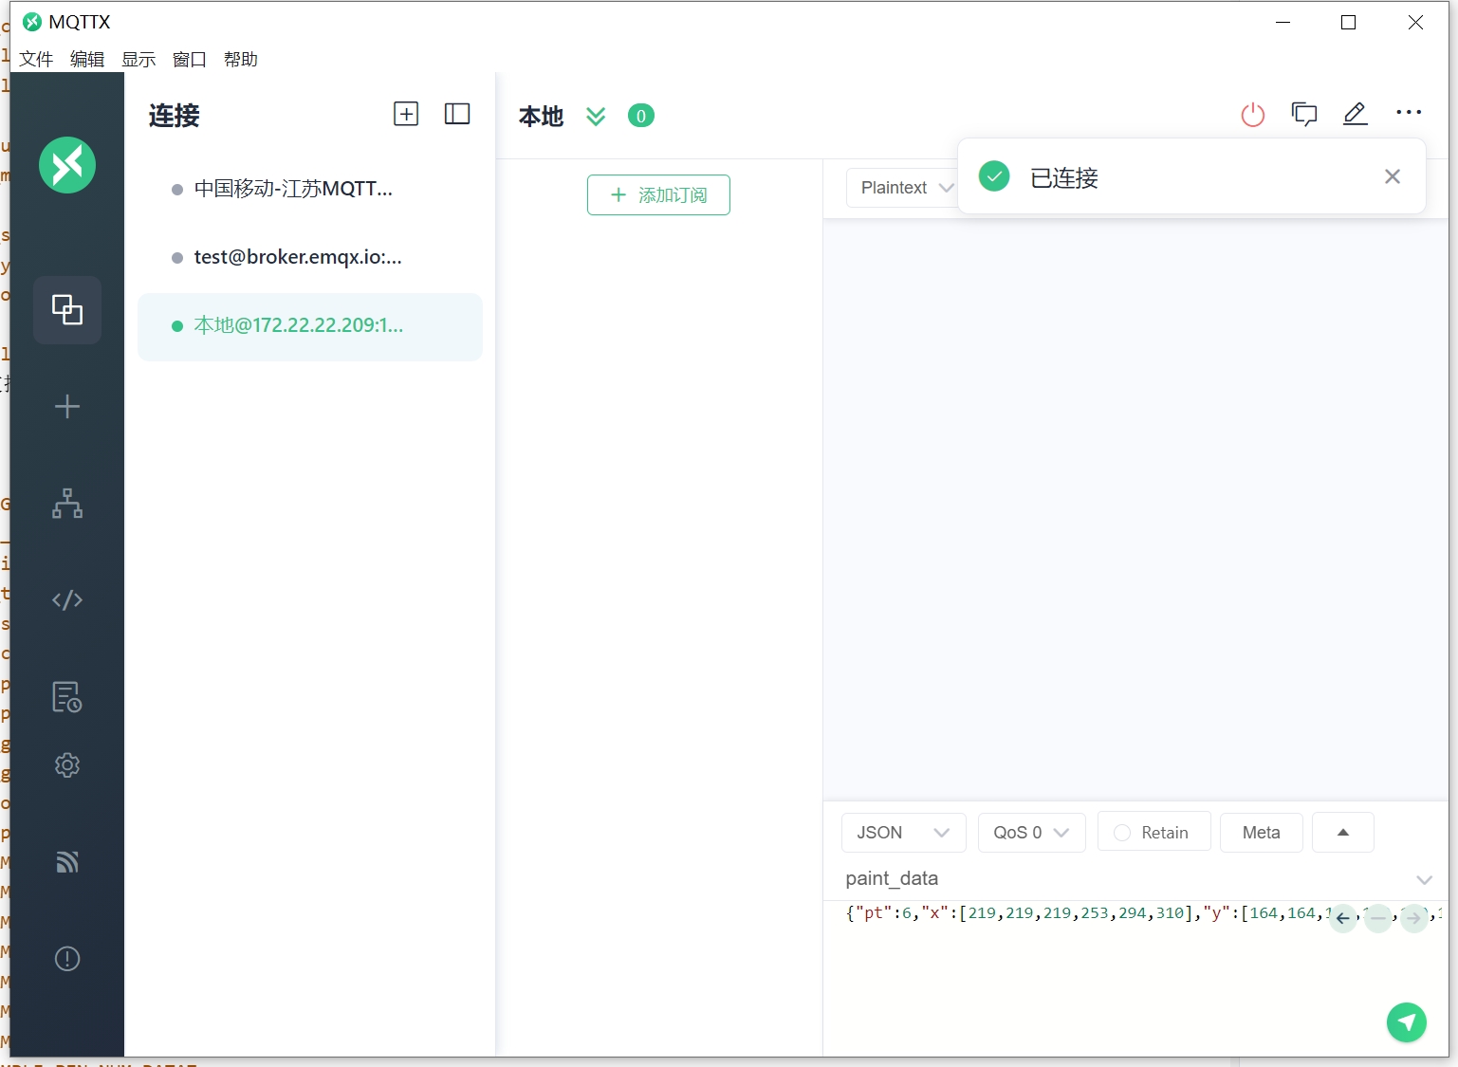Open the 窗口 menu
1458x1067 pixels.
pos(190,59)
